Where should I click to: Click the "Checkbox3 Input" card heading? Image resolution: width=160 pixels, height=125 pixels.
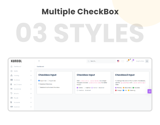125,75
